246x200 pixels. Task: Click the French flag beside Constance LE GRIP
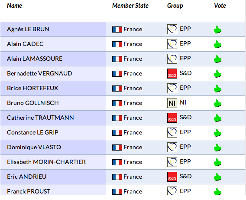tap(117, 133)
